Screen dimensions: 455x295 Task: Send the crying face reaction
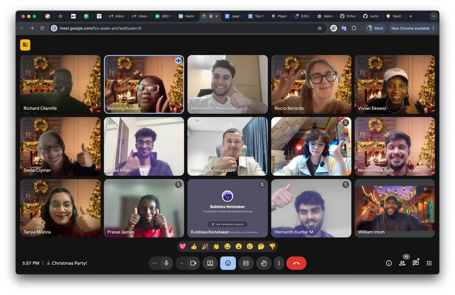click(x=249, y=247)
